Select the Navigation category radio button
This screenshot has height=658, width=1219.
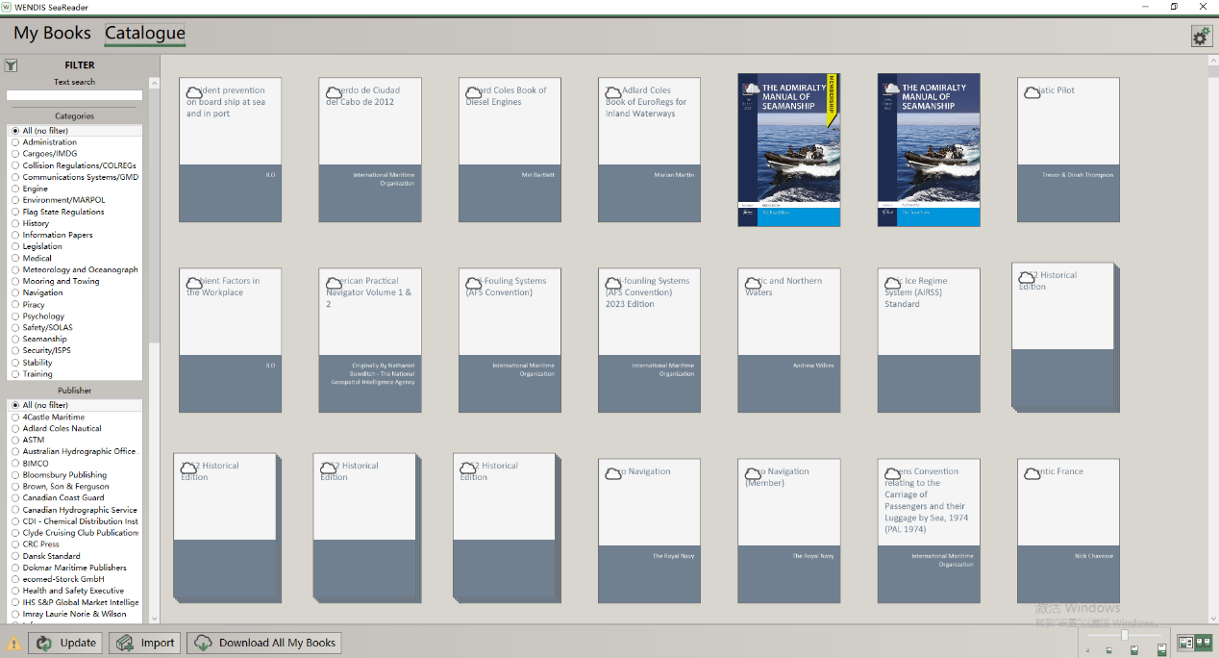(x=15, y=292)
